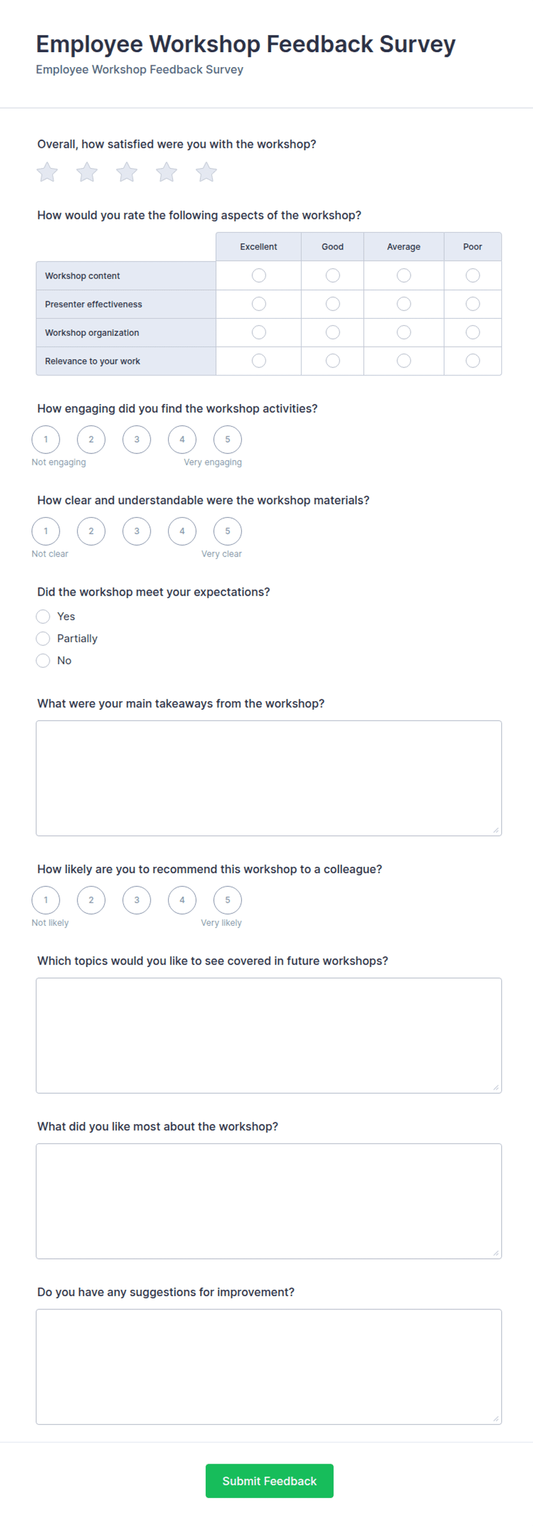Screen dimensions: 533x1526
Task: Click the main takeaways text area
Action: click(269, 778)
